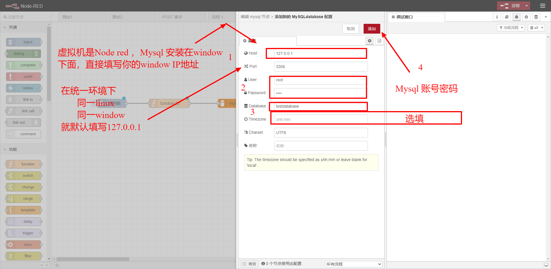The height and width of the screenshot is (269, 551).
Task: Focus the Host input field
Action: [x=321, y=53]
